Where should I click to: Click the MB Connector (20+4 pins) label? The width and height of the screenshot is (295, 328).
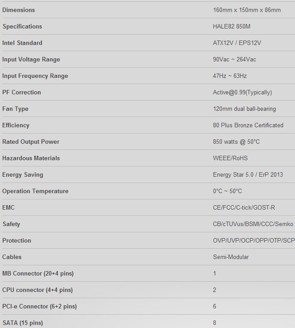coord(38,274)
